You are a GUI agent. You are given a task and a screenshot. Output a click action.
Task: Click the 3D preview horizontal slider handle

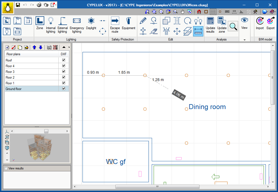[x=46, y=131]
